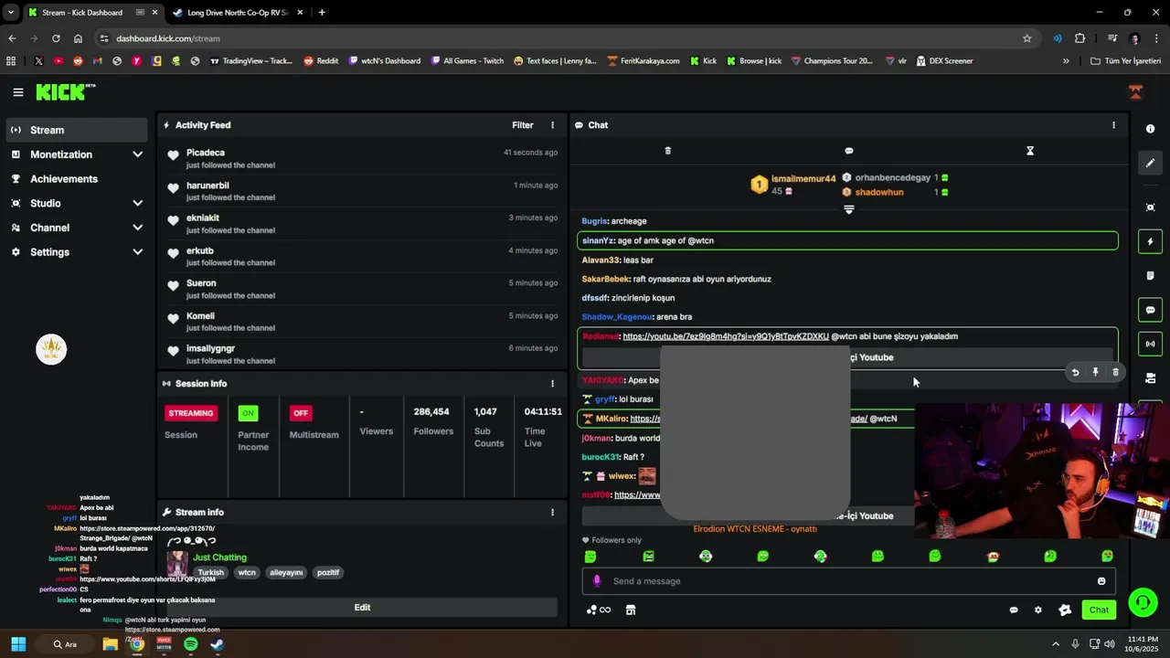Click the chat bubble icon left of gear

click(1014, 610)
